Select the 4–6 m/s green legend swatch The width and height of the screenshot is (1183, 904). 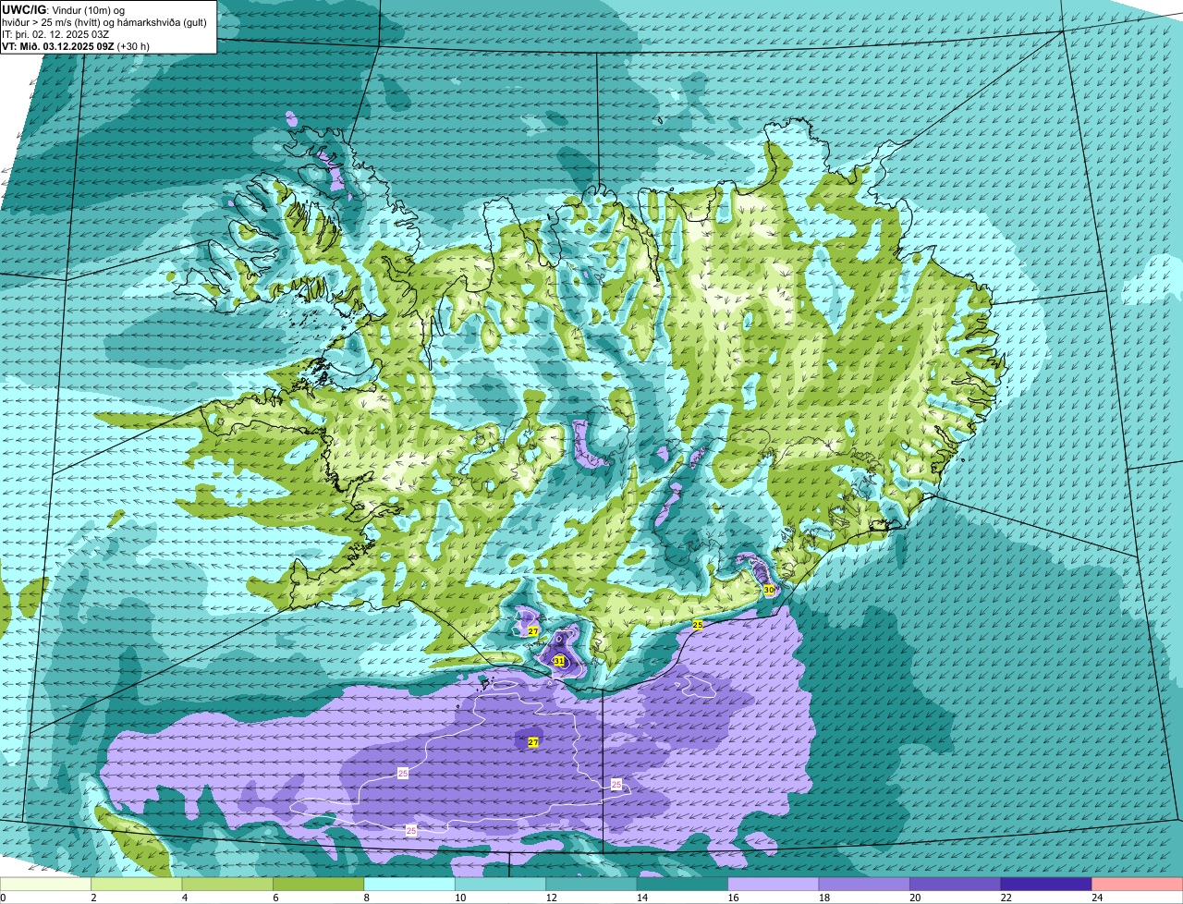tap(228, 884)
